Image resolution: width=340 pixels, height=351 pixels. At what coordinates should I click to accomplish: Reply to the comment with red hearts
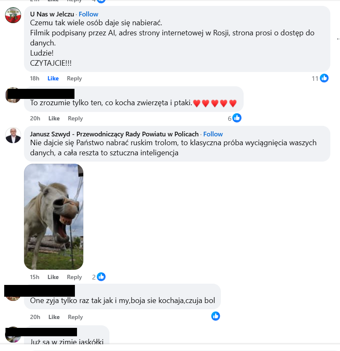click(x=75, y=118)
